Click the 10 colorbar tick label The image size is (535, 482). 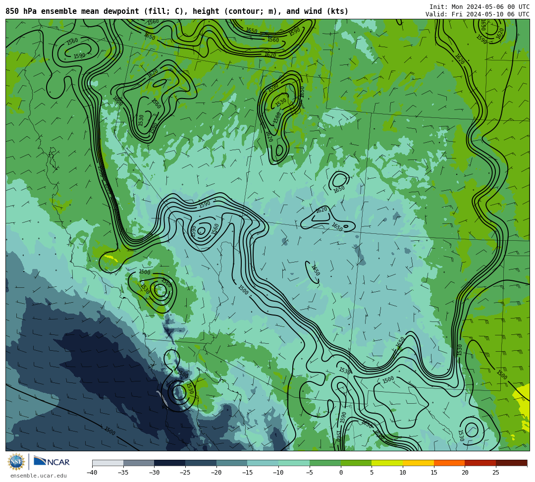coord(403,473)
